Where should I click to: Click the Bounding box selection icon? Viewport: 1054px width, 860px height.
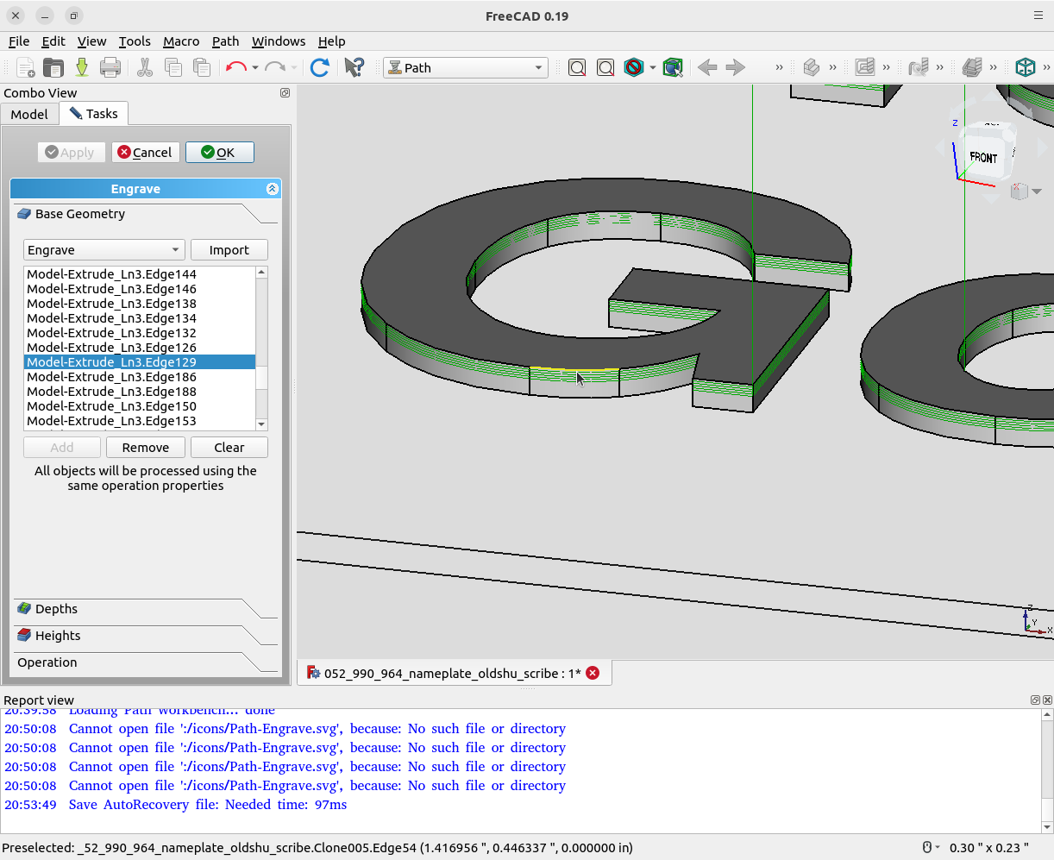673,67
